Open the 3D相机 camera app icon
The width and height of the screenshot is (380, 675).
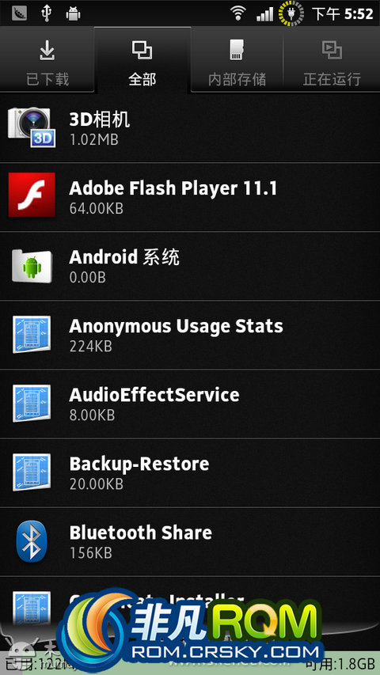coord(32,128)
